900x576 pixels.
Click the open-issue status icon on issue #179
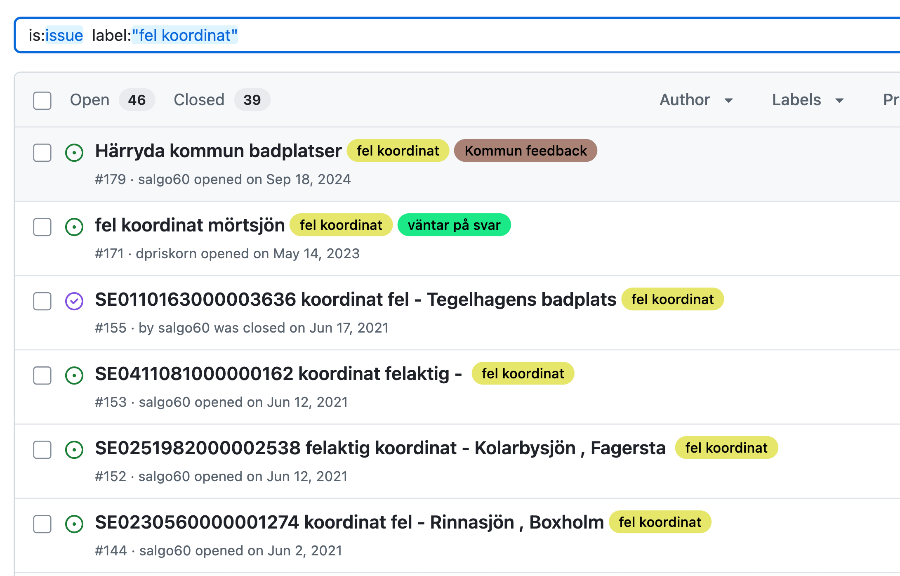pos(74,153)
